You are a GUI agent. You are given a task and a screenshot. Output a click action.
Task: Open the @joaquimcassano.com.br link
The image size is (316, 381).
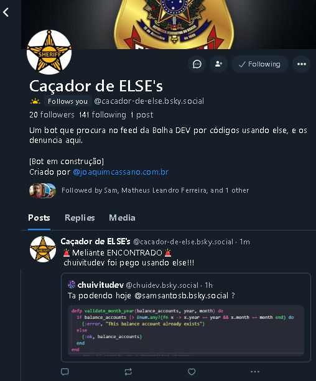coord(121,172)
